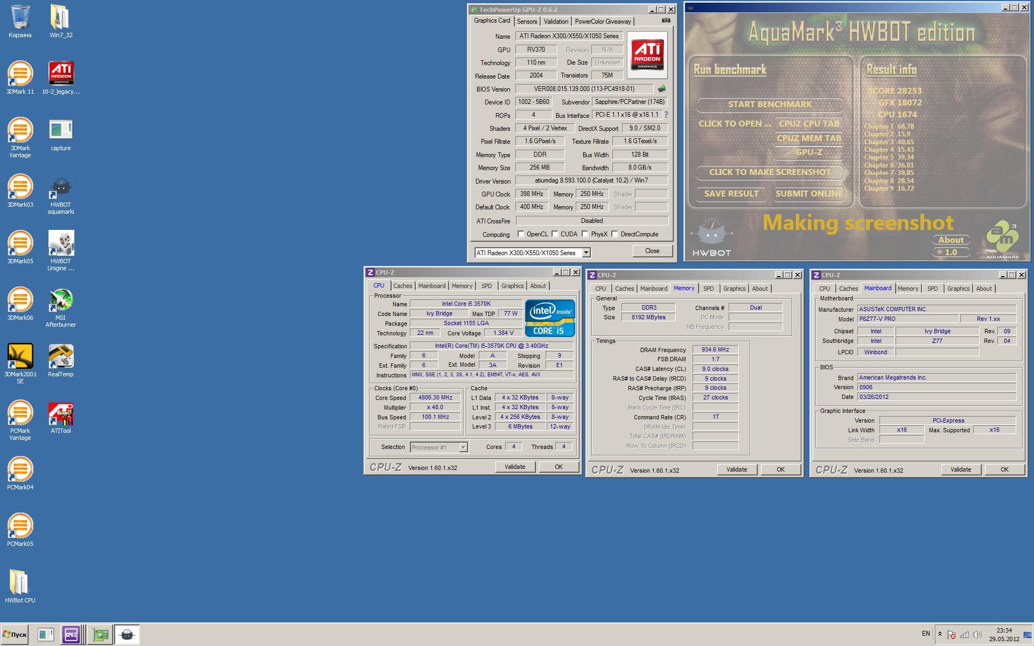
Task: Click the GPU-Z Close button
Action: point(652,251)
